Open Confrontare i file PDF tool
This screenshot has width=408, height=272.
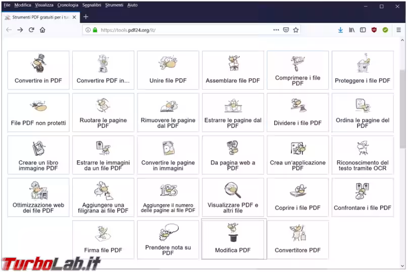[x=363, y=197]
